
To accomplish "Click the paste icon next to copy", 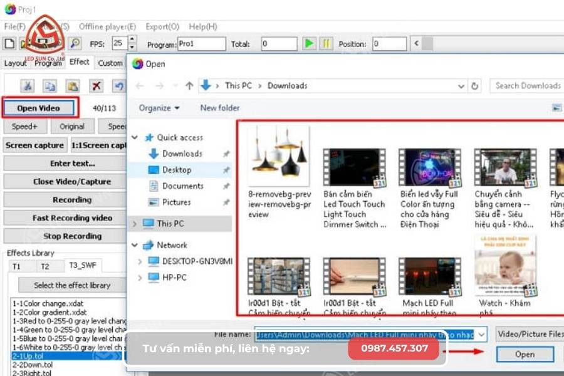I will [x=73, y=85].
